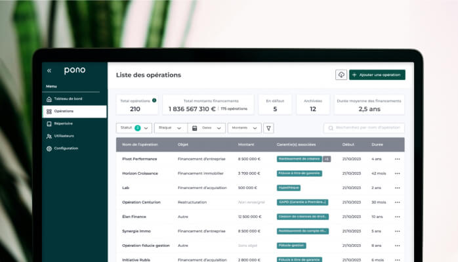Image resolution: width=458 pixels, height=262 pixels.
Task: Click the calendar icon in Dates filter
Action: (x=194, y=128)
